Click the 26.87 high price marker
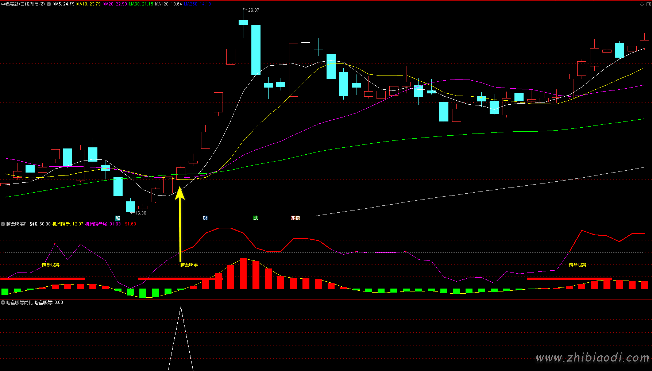652x371 pixels. pos(253,10)
